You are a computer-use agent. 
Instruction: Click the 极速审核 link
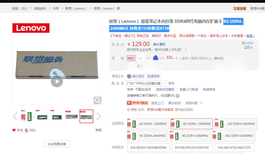(209, 89)
